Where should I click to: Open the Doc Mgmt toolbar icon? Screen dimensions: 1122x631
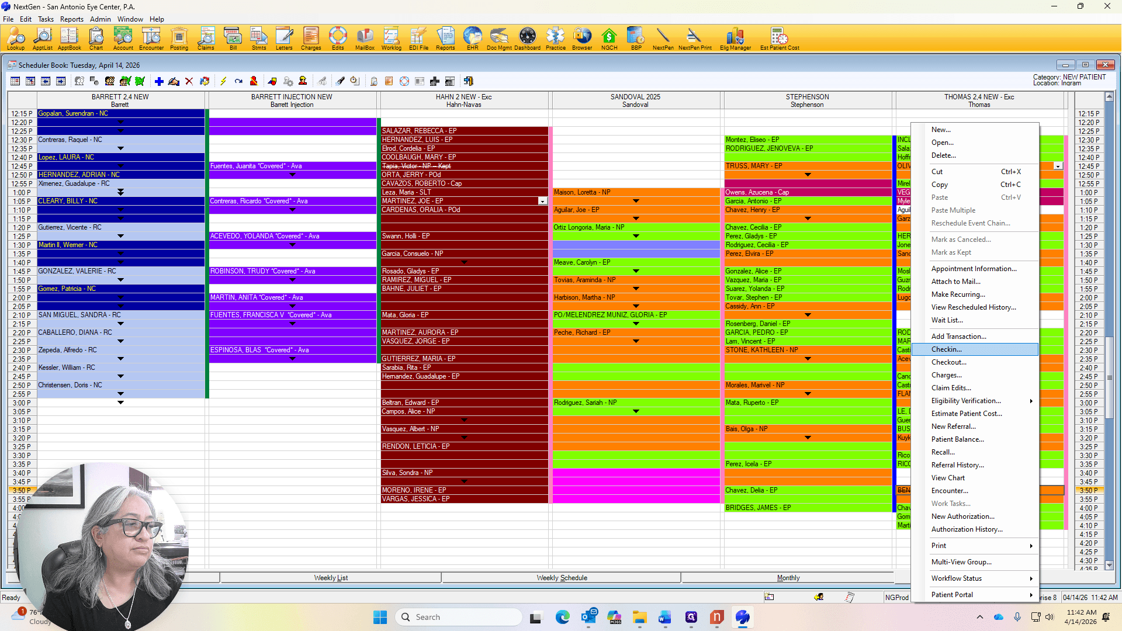(499, 39)
